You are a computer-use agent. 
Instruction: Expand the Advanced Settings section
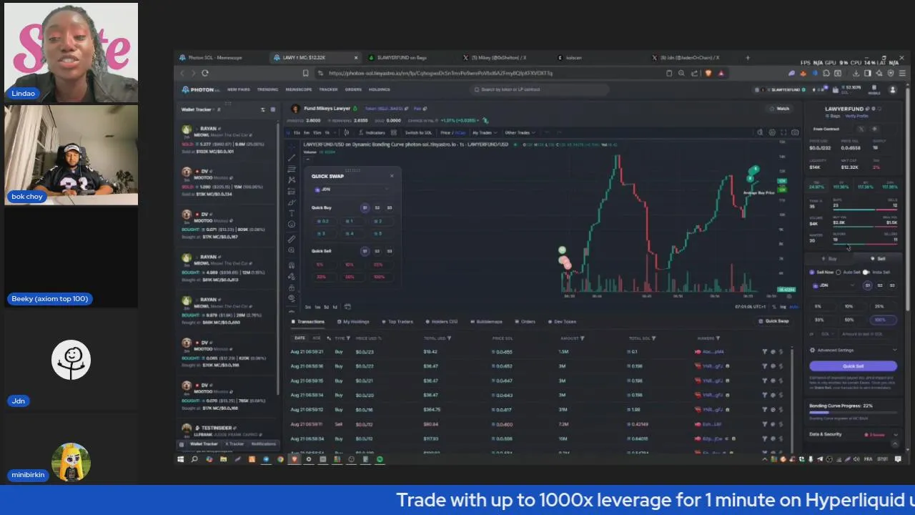tap(853, 350)
